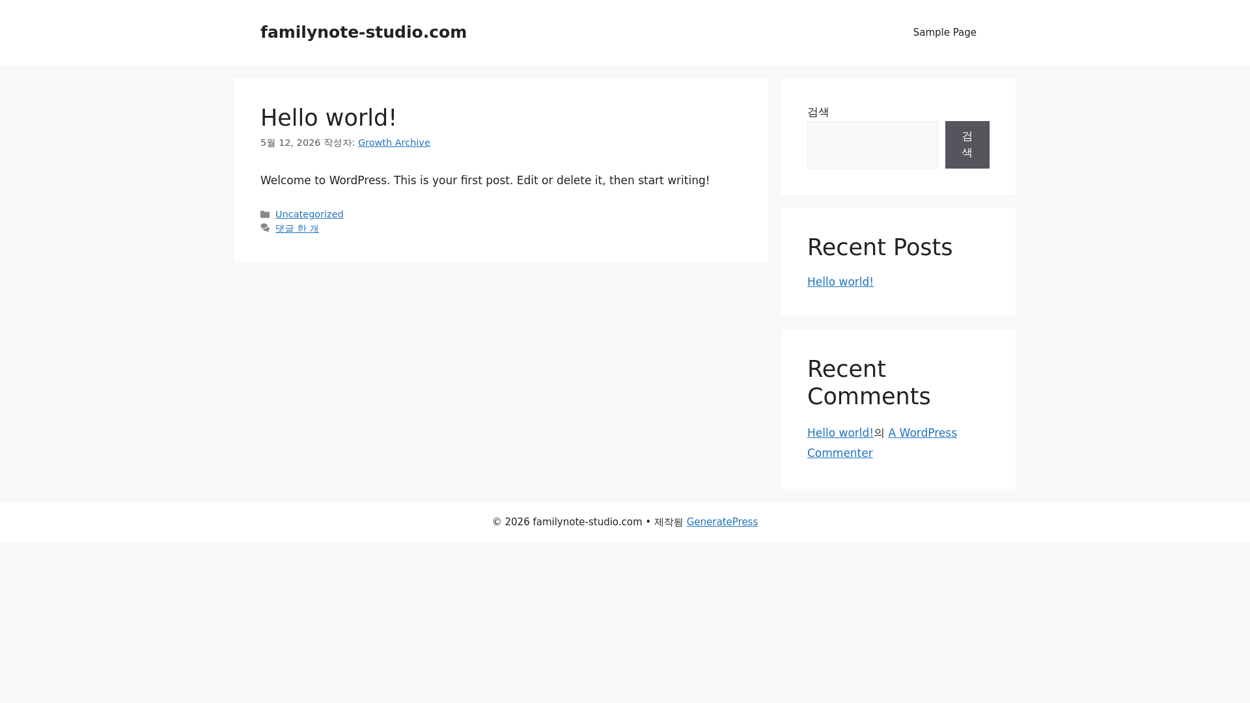Click the comments bubble icon beside 댓글 한 개

point(265,228)
